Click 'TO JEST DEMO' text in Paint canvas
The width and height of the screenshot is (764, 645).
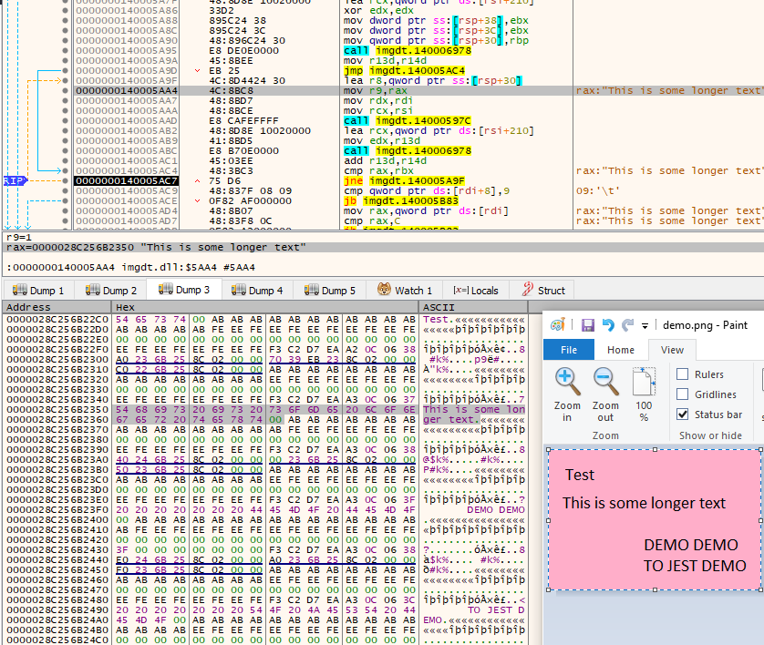(695, 566)
